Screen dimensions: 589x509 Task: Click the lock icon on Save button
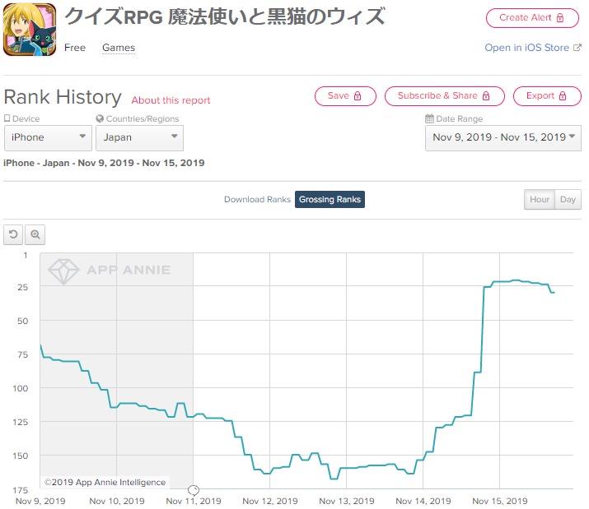coord(358,96)
